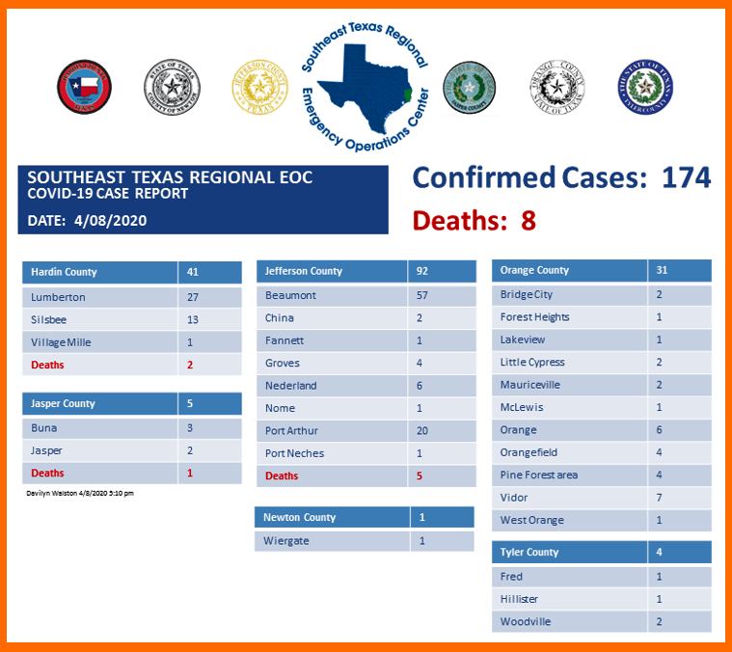This screenshot has width=732, height=652.
Task: Click the 'Jefferson County' table header
Action: coord(366,271)
